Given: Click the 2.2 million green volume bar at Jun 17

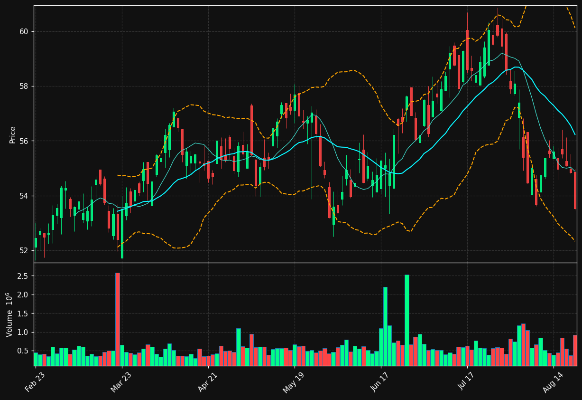Looking at the screenshot, I should [x=385, y=326].
